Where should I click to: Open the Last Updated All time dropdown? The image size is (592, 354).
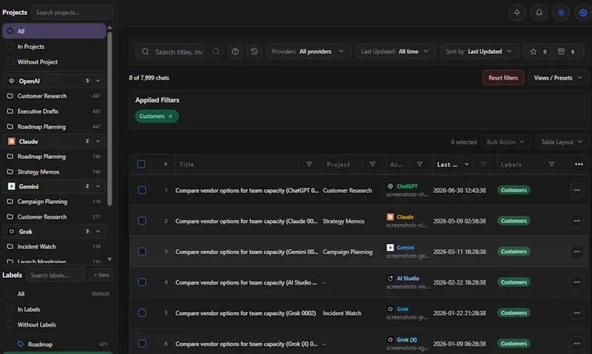tap(395, 52)
